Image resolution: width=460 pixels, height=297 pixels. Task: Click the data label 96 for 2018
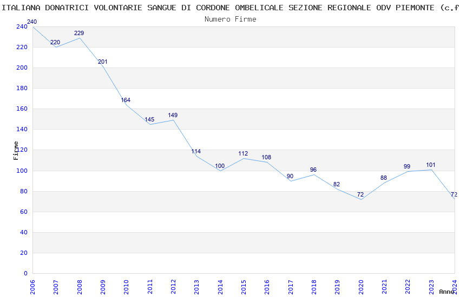(313, 170)
